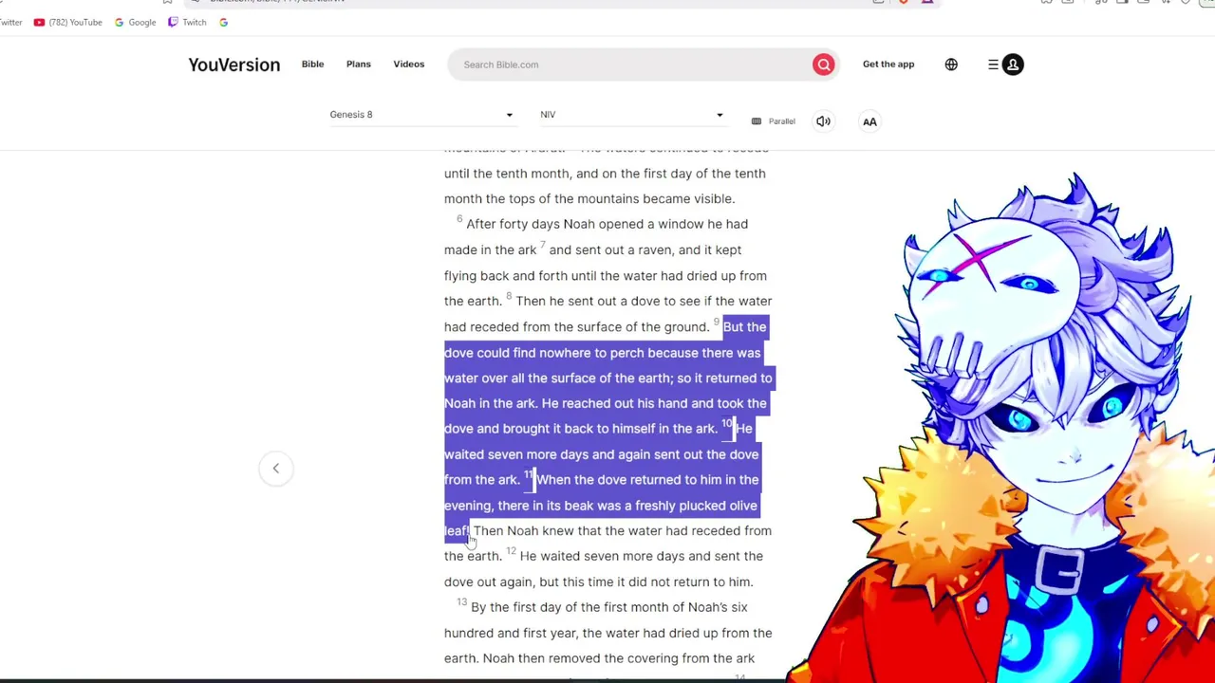Expand the Genesis 8 chapter dropdown
Viewport: 1215px width, 683px height.
pyautogui.click(x=421, y=115)
